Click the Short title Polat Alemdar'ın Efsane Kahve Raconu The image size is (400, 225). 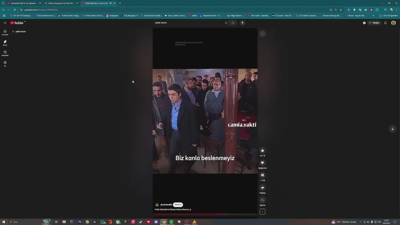pyautogui.click(x=173, y=209)
